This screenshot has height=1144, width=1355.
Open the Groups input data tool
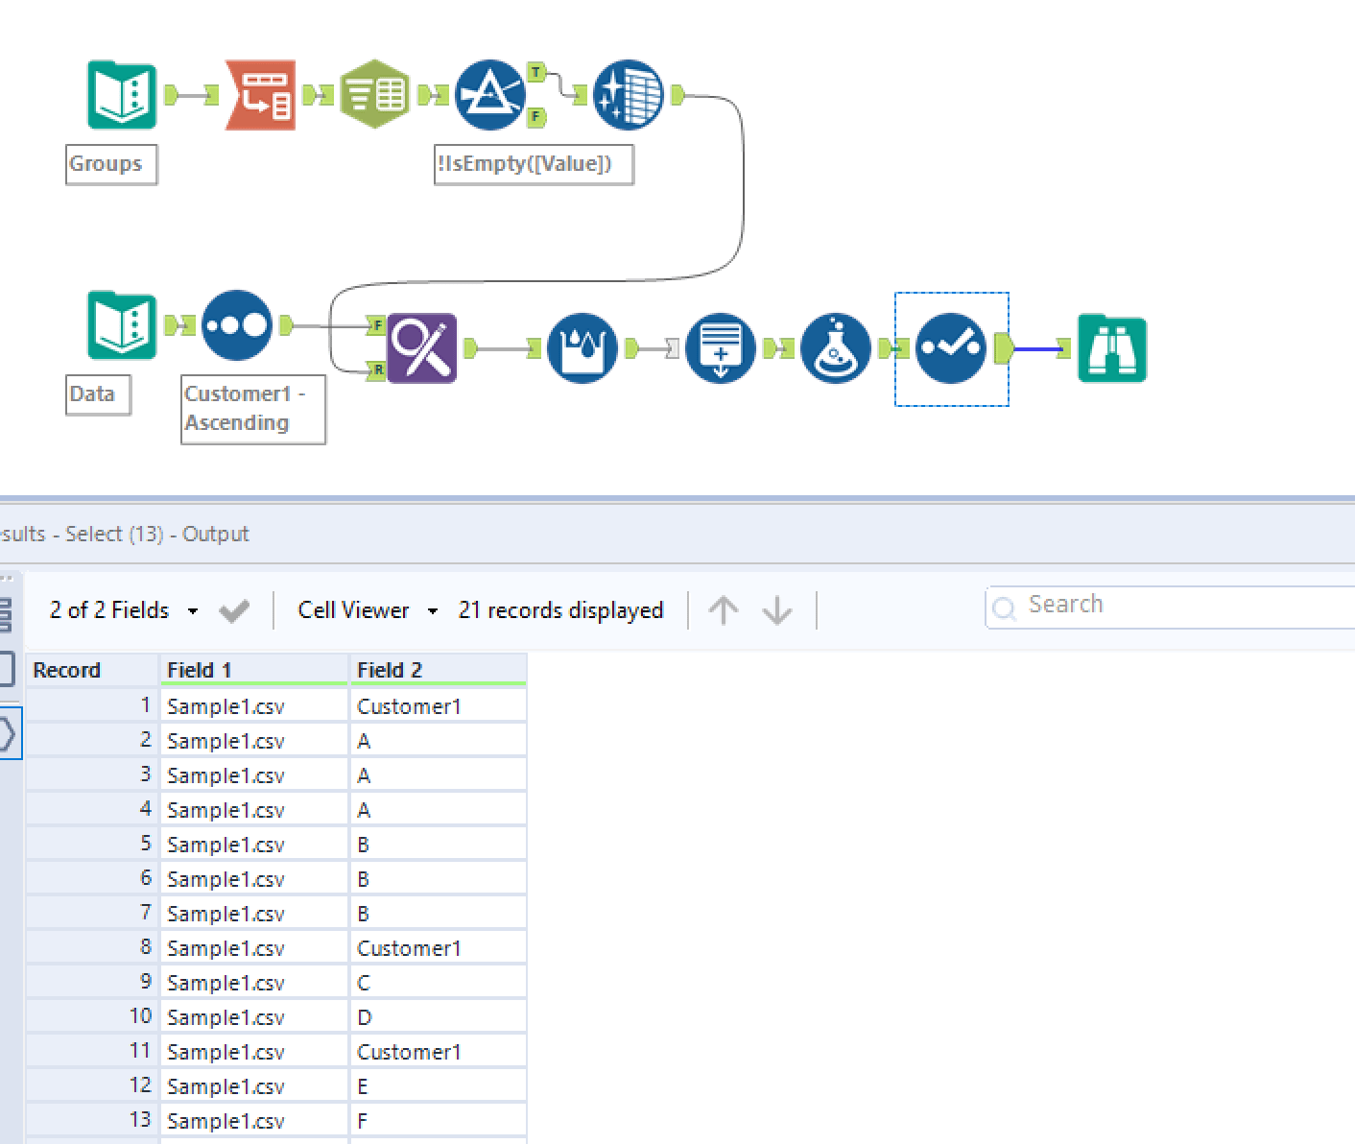point(121,94)
